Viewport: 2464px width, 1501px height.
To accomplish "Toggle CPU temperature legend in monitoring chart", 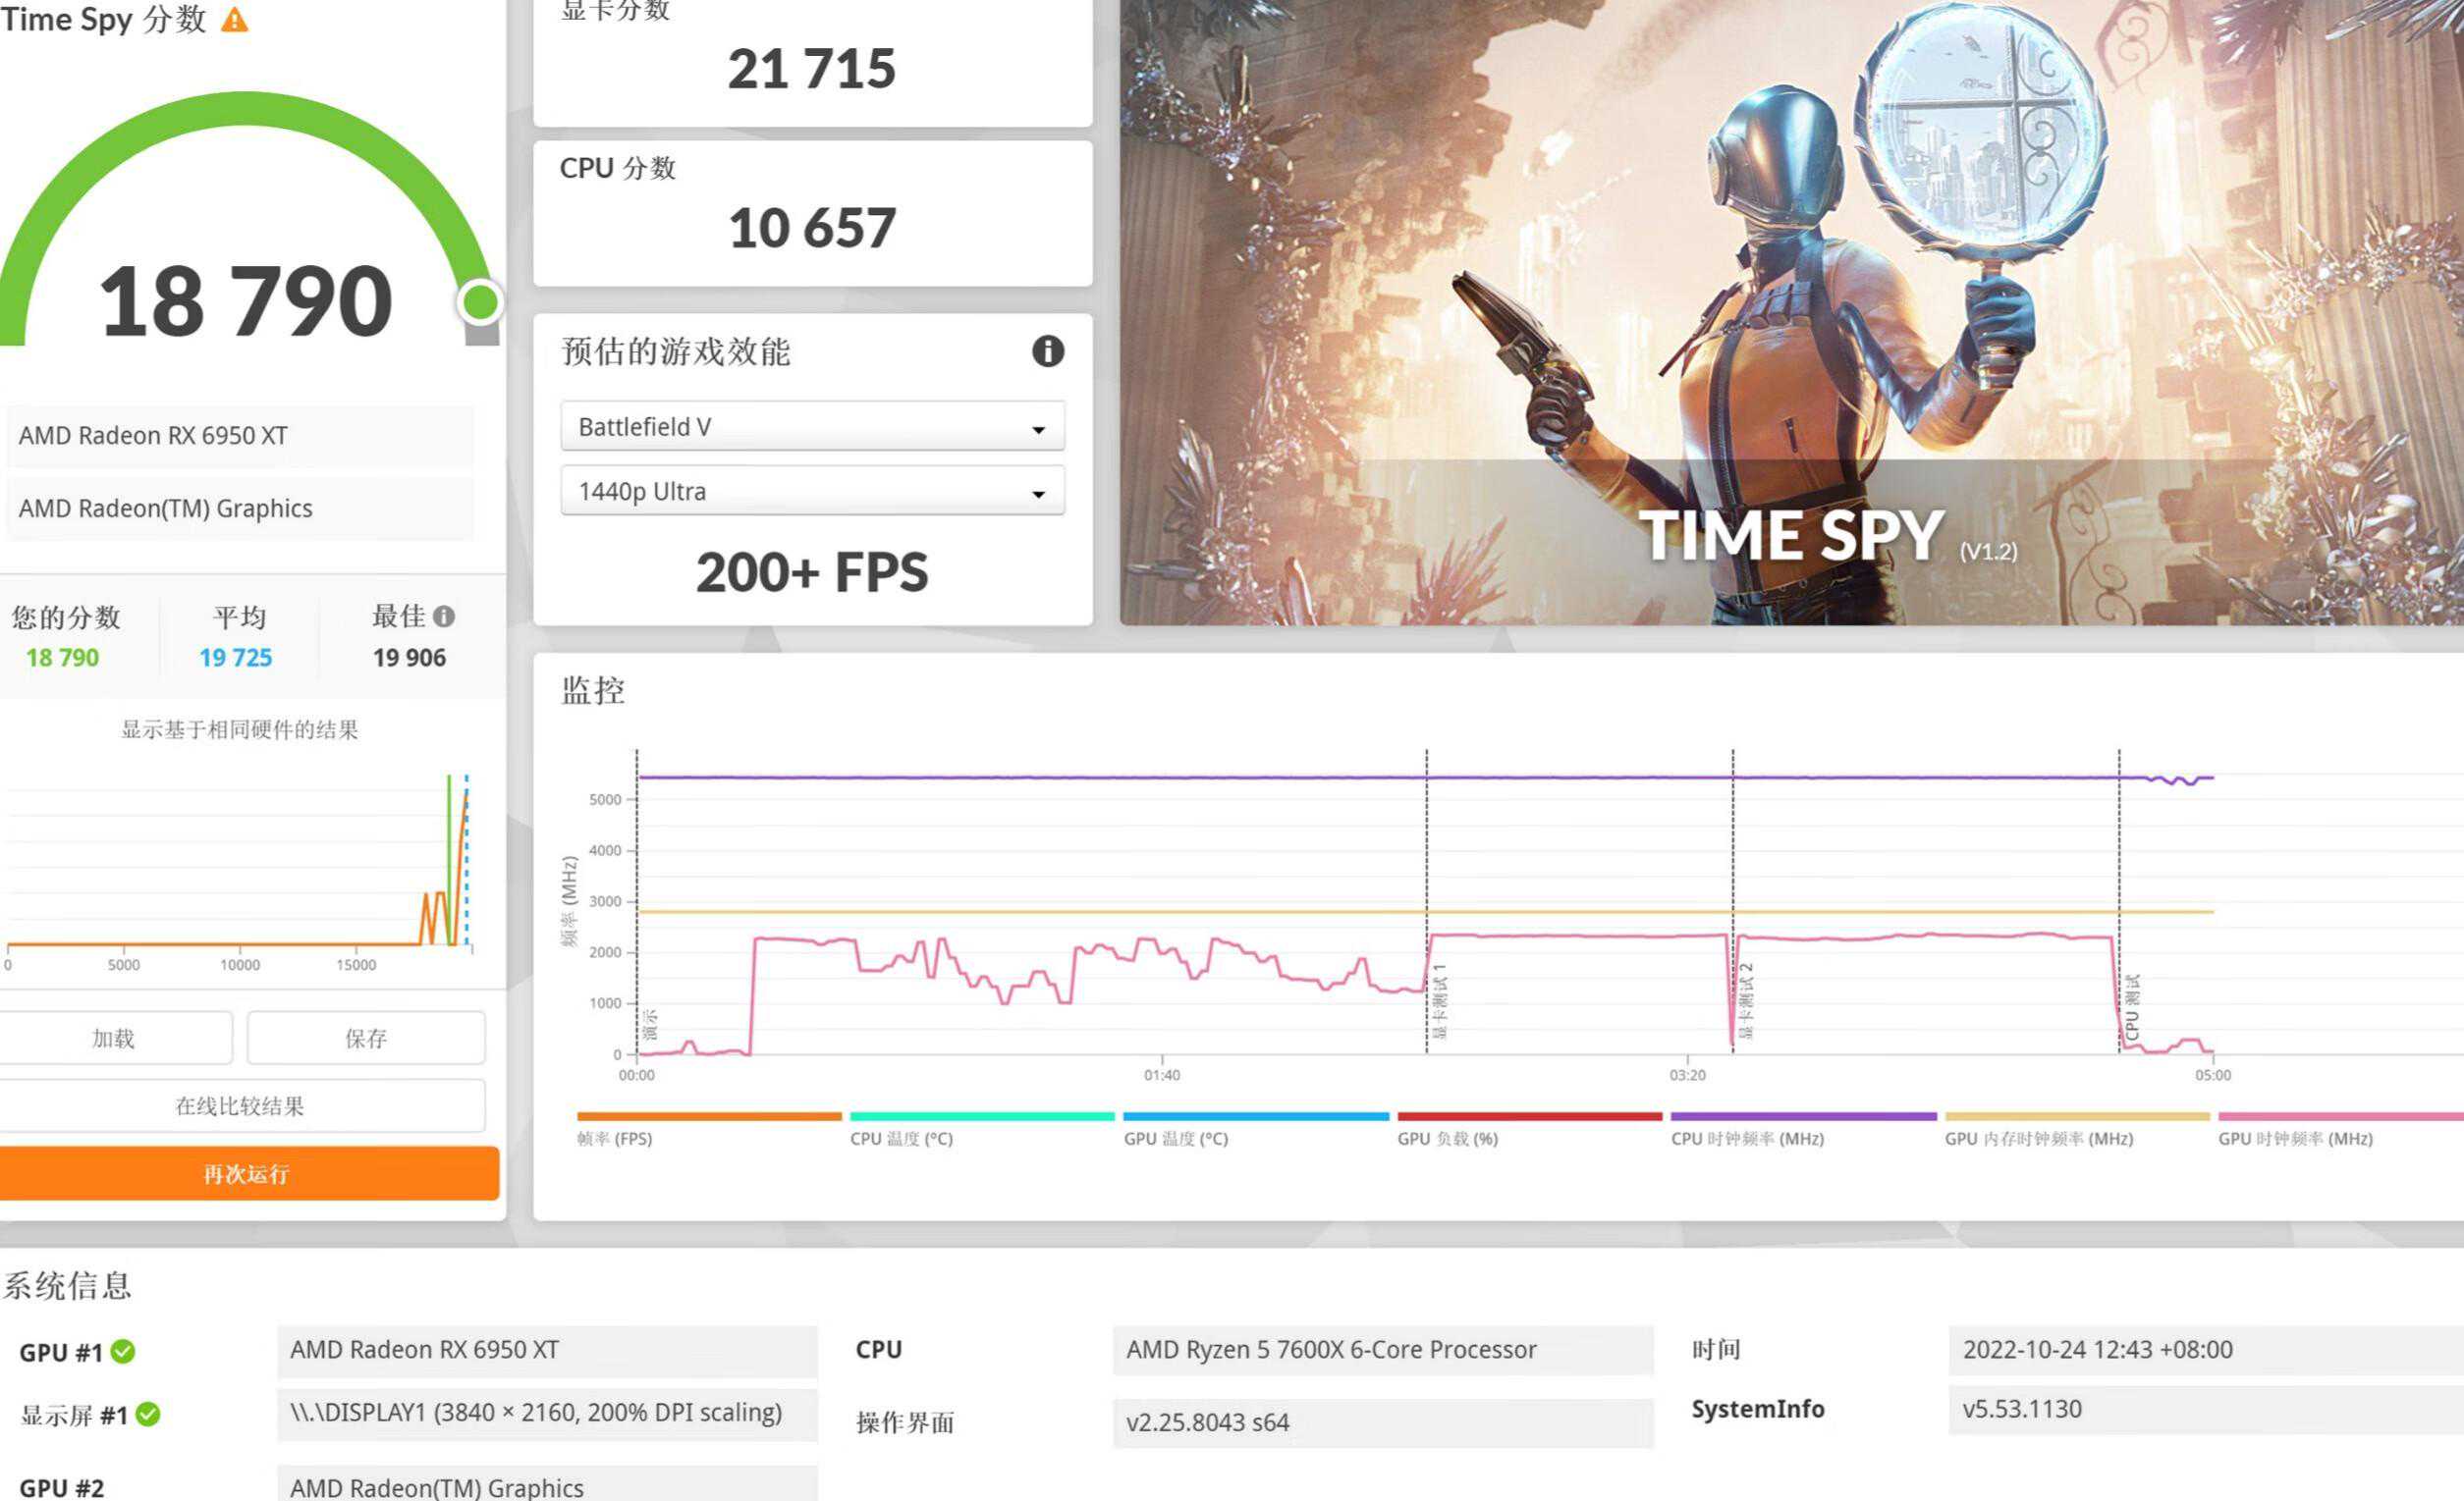I will [901, 1138].
